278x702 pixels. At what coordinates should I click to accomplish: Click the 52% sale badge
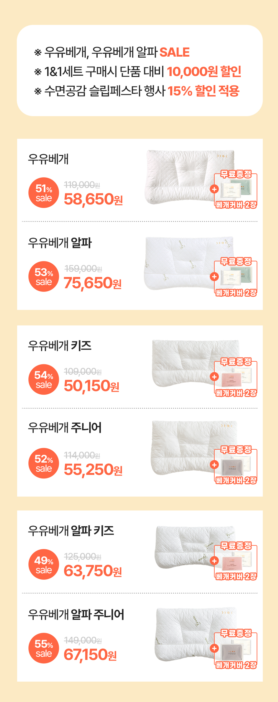pos(44,463)
